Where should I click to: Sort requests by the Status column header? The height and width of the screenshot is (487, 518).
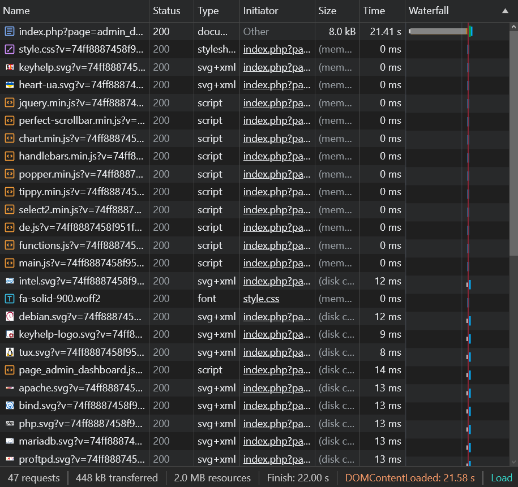166,11
